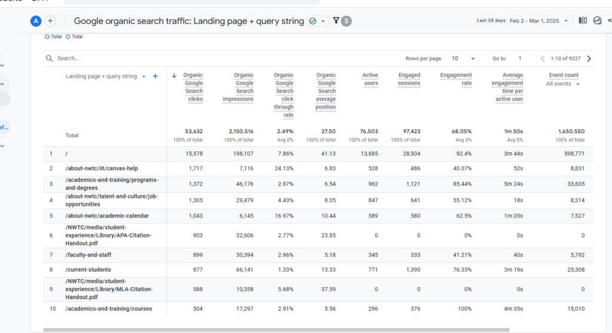Click total impressions value 2,150,516
This screenshot has width=612, height=333.
click(x=241, y=131)
